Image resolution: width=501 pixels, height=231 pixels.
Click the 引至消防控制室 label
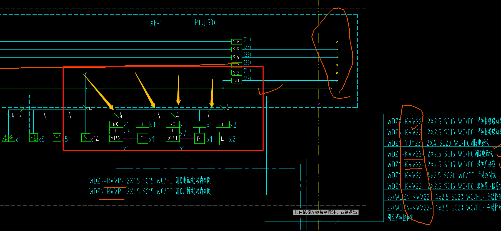[400, 218]
